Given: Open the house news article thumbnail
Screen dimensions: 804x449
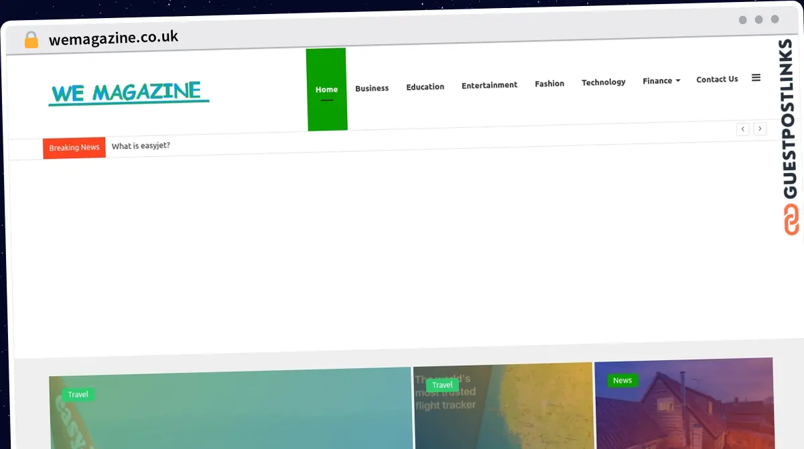Looking at the screenshot, I should 684,403.
